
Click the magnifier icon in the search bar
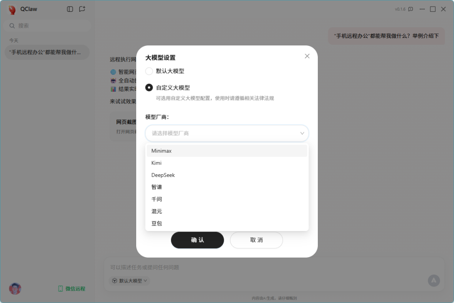pos(11,26)
